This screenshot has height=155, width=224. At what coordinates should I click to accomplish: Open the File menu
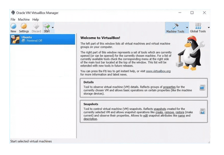click(x=13, y=19)
